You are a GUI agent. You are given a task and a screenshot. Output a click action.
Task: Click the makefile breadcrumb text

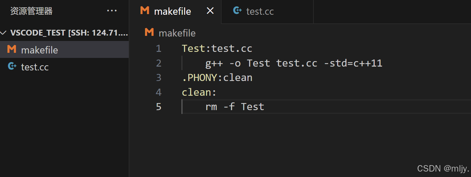177,33
